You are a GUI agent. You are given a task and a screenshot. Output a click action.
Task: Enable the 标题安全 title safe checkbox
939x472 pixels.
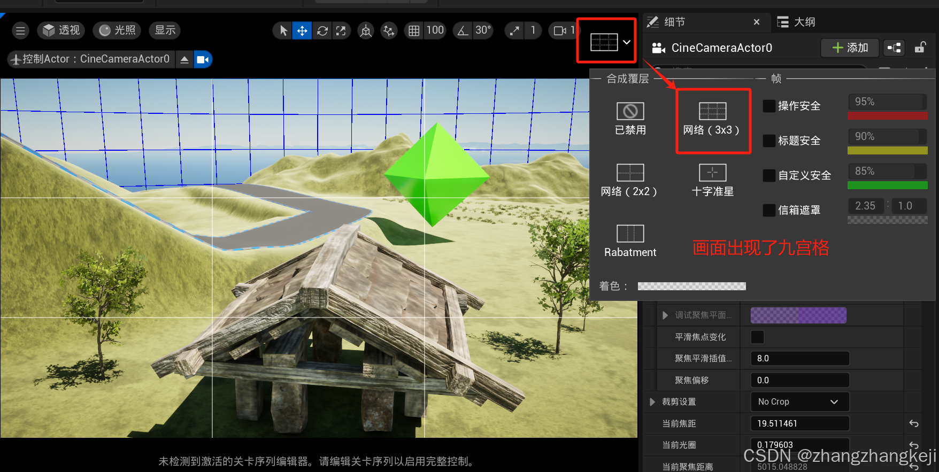tap(769, 141)
